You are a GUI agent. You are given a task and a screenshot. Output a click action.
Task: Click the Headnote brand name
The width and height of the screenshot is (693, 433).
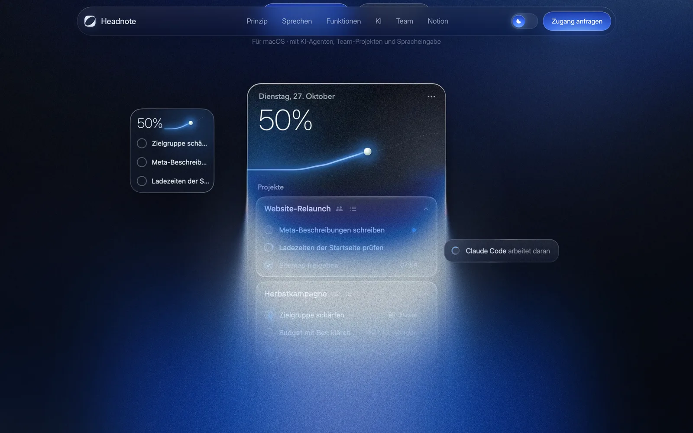pyautogui.click(x=118, y=21)
